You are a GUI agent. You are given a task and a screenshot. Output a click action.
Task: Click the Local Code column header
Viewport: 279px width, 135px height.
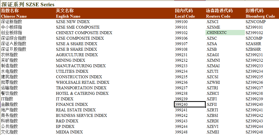pos(185,16)
